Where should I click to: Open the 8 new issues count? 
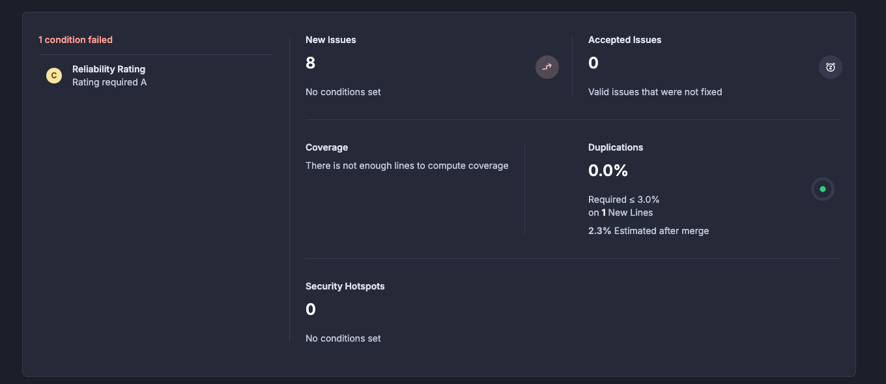coord(311,63)
